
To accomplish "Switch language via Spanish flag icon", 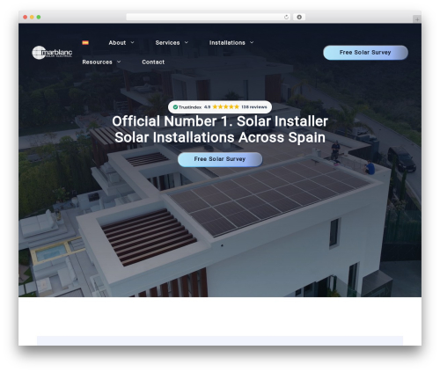I will (x=85, y=42).
